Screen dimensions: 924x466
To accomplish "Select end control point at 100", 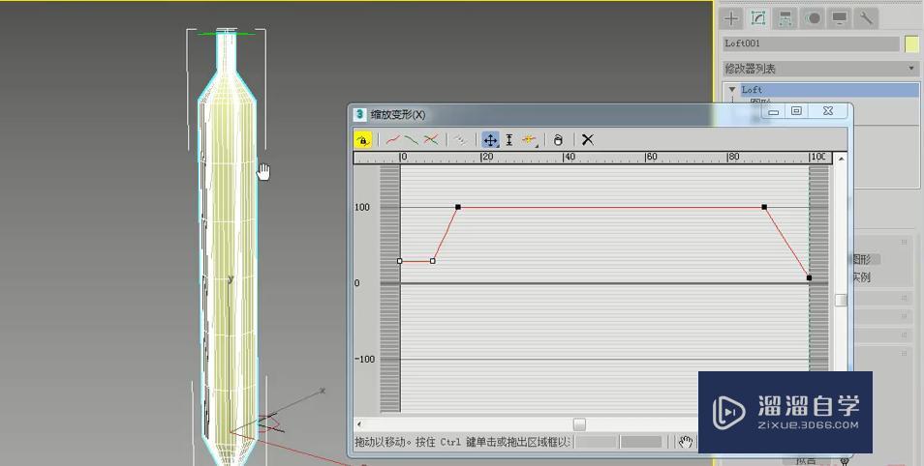I will tap(809, 277).
